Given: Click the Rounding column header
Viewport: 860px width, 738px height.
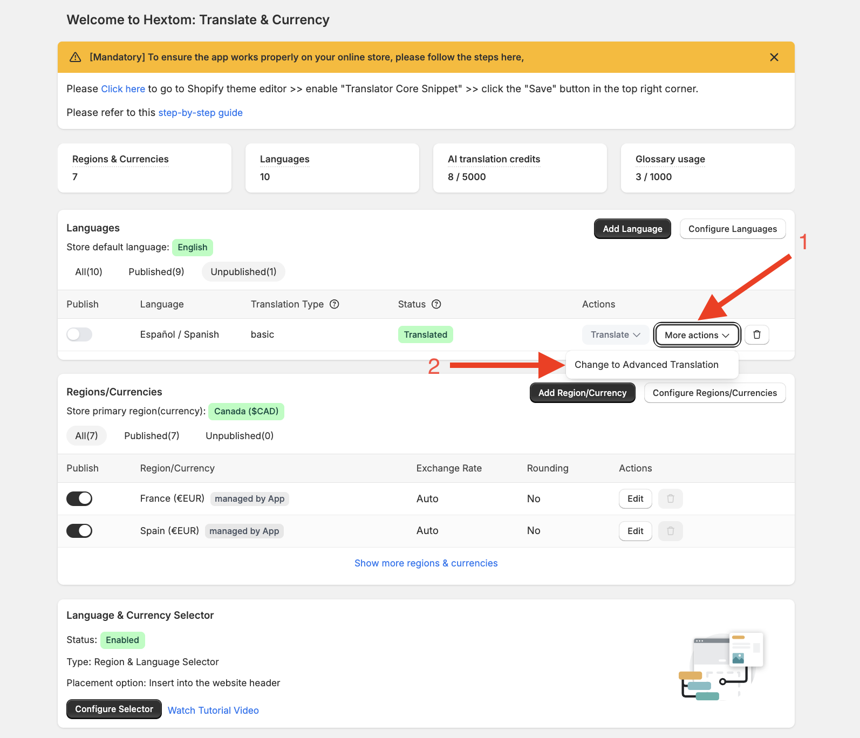Looking at the screenshot, I should [548, 468].
